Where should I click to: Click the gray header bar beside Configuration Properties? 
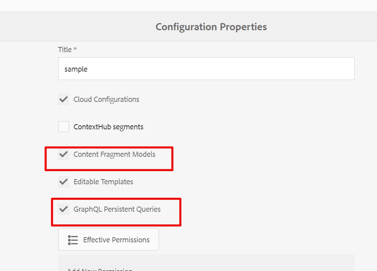tap(319, 27)
